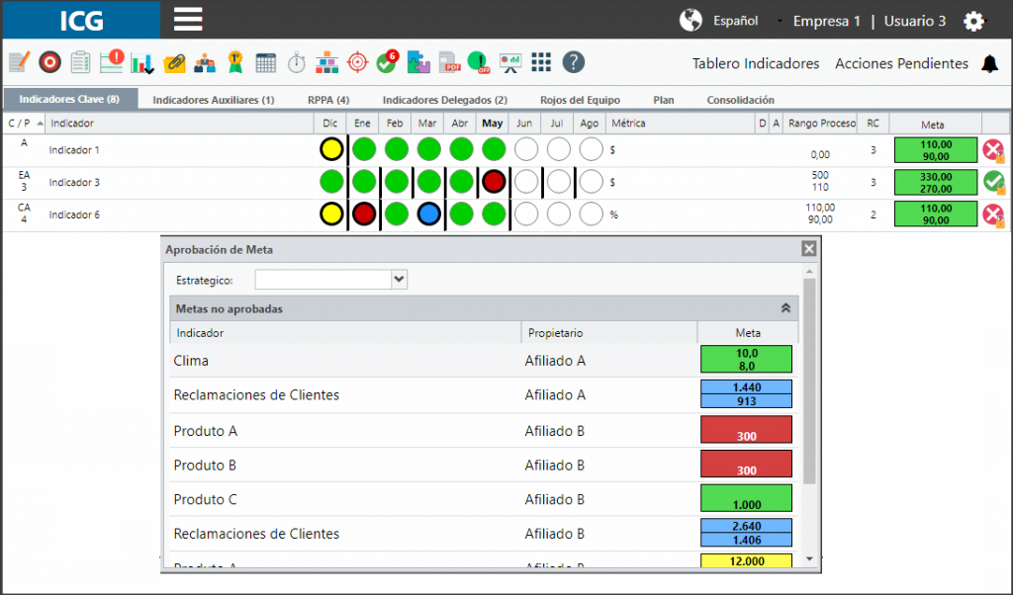Open Tablero Indicadores link
The height and width of the screenshot is (595, 1013).
[756, 64]
